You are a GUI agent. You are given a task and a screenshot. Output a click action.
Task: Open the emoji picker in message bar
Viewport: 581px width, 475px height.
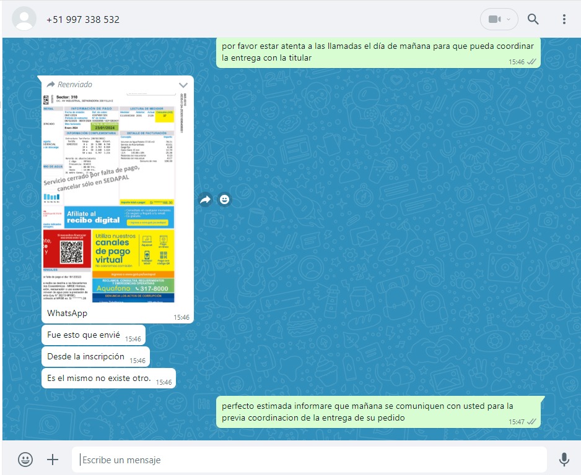pos(25,460)
